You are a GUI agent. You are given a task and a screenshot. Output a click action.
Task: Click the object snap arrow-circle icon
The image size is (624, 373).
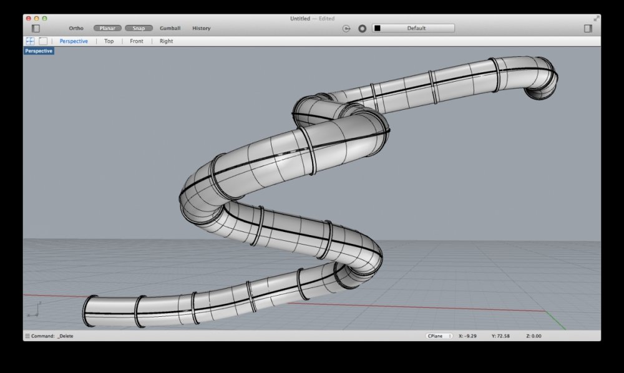(x=347, y=28)
